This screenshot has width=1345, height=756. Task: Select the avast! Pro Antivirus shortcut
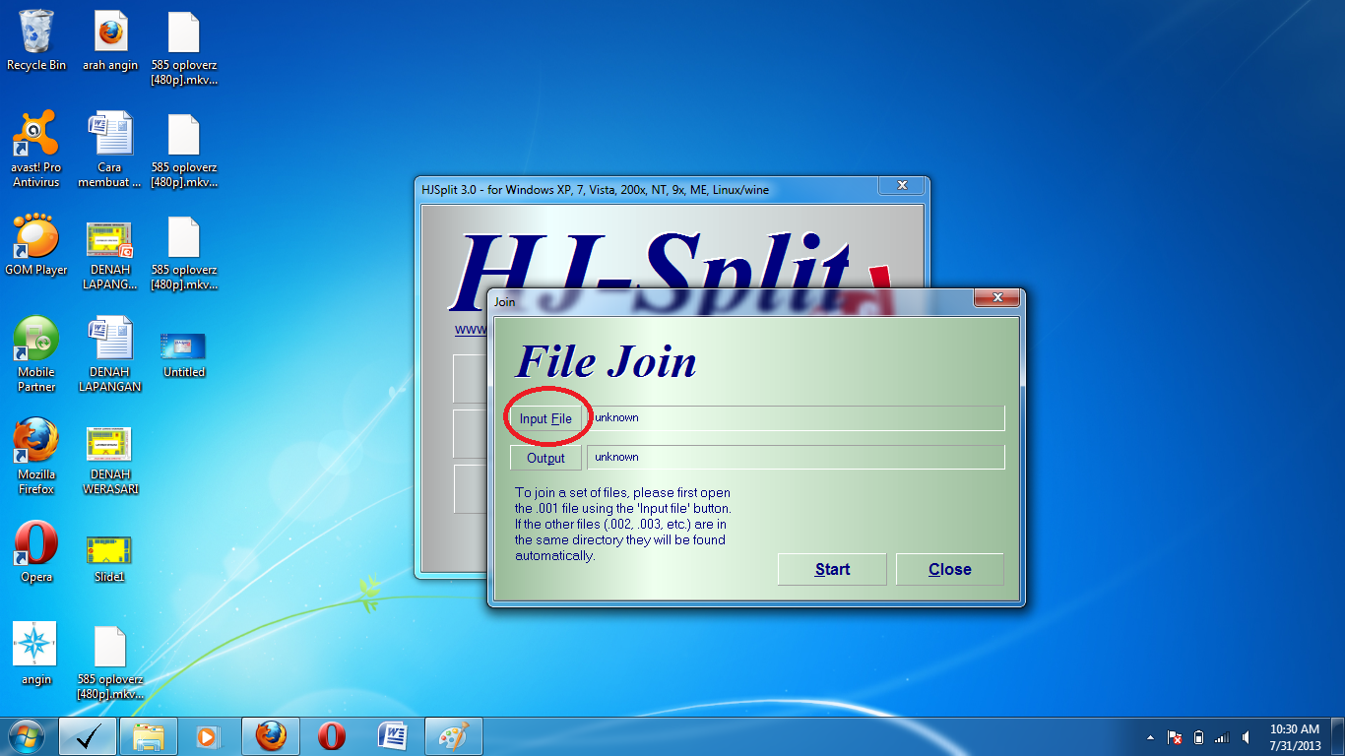(36, 150)
